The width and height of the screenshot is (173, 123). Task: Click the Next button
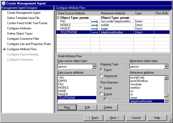pyautogui.click(x=115, y=118)
